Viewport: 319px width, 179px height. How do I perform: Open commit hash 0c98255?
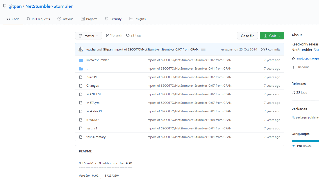[x=227, y=50]
